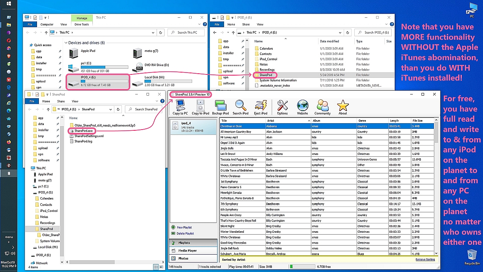The width and height of the screenshot is (483, 272).
Task: Select SharePod.exe file
Action: (81, 131)
